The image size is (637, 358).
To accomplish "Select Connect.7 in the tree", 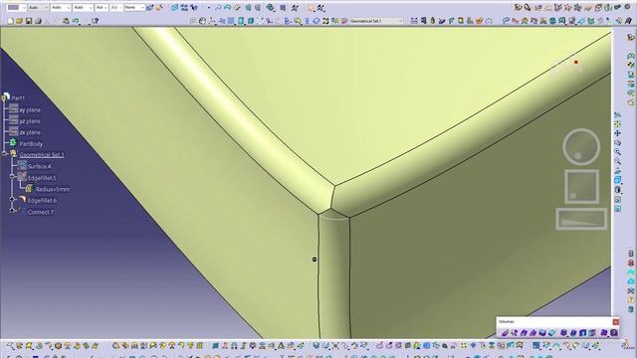I will (x=41, y=212).
